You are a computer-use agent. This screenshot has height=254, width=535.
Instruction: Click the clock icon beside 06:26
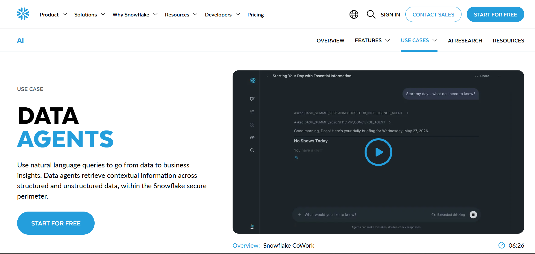501,245
